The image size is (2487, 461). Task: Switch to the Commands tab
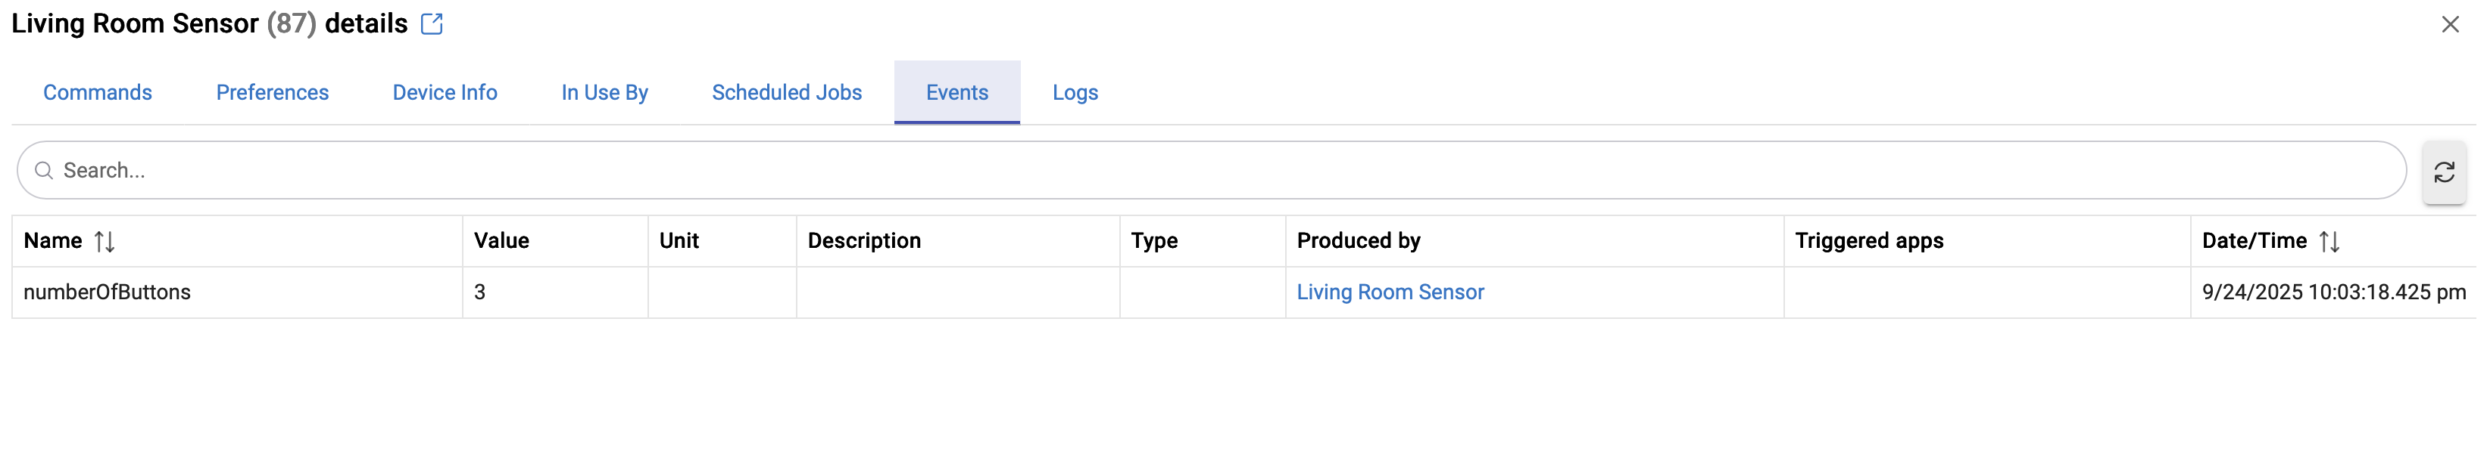click(98, 93)
